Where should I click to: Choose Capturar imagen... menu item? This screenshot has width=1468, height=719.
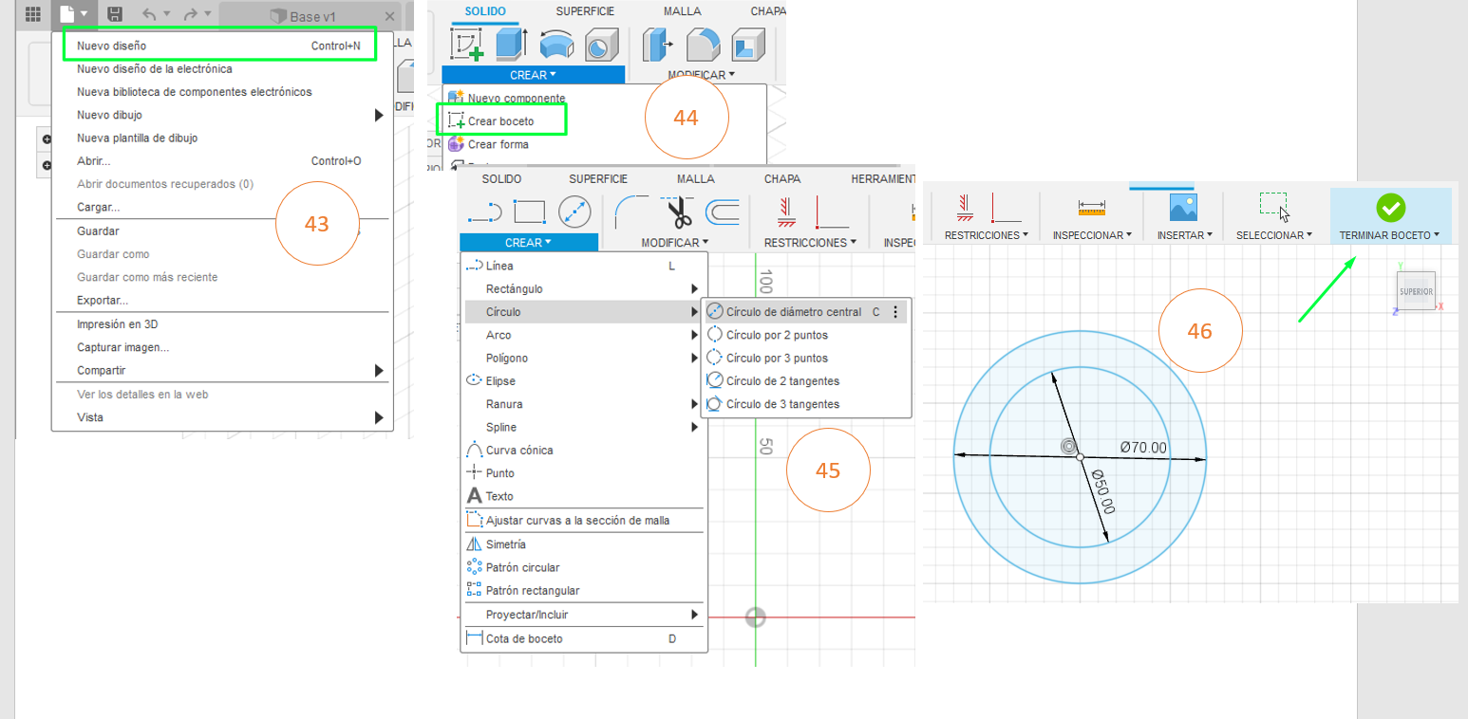[x=123, y=347]
